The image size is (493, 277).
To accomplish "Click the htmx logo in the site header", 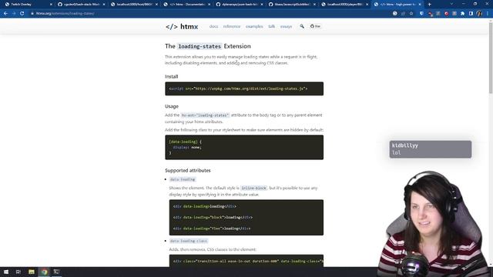I will click(x=182, y=27).
